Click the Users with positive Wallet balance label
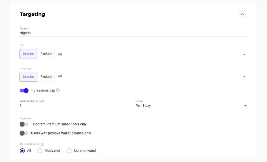Viewport: 267px width, 162px height. tap(61, 133)
